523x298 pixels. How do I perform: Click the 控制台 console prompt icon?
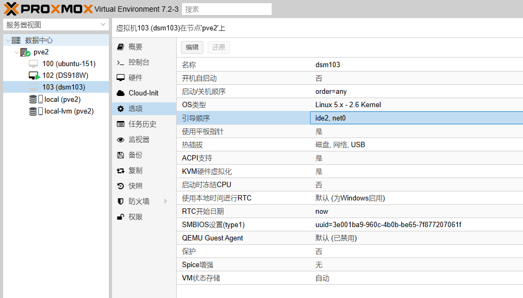coord(121,62)
